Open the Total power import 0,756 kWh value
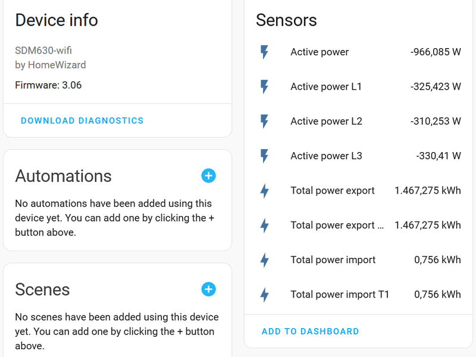The width and height of the screenshot is (476, 357). click(437, 260)
